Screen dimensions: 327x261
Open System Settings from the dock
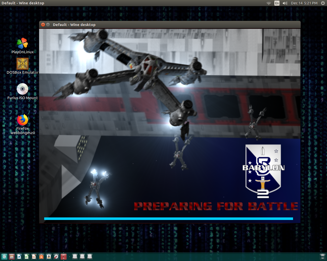56,256
